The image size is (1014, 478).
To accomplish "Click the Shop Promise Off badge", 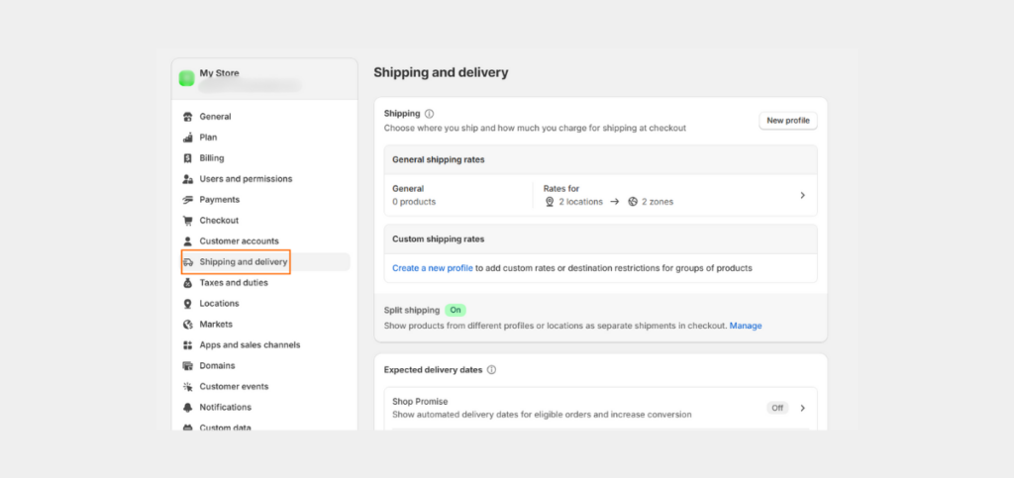I will point(777,409).
